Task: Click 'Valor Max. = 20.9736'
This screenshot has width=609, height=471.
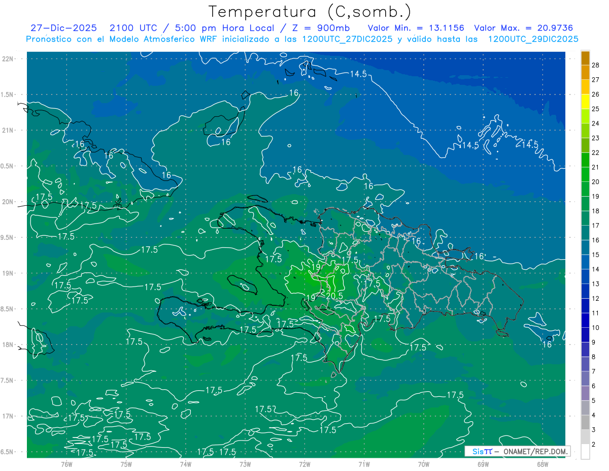Action: click(x=523, y=28)
